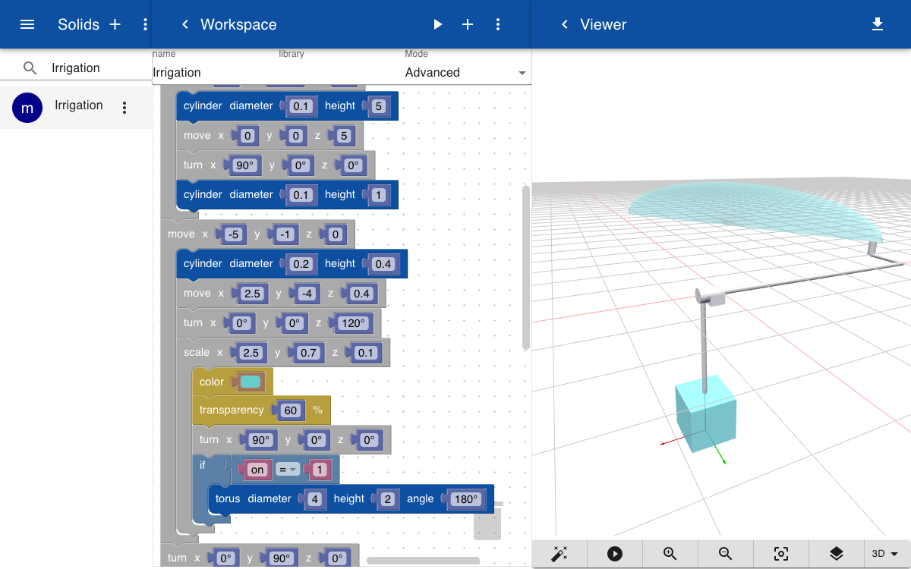911x569 pixels.
Task: Open Workspace more options menu
Action: tap(498, 24)
